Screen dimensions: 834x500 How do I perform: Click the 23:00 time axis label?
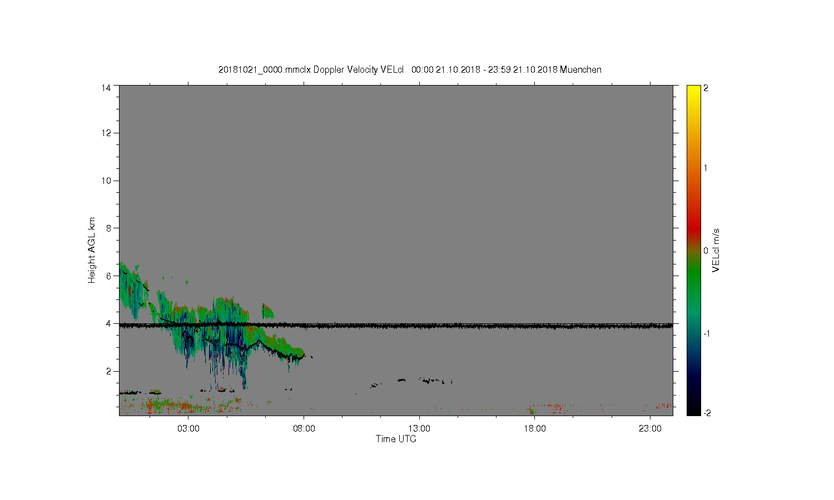pos(650,429)
